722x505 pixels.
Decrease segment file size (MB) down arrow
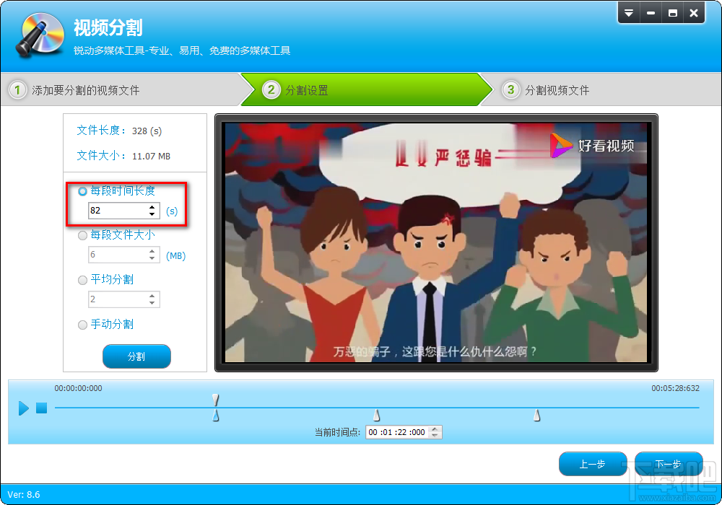click(152, 258)
